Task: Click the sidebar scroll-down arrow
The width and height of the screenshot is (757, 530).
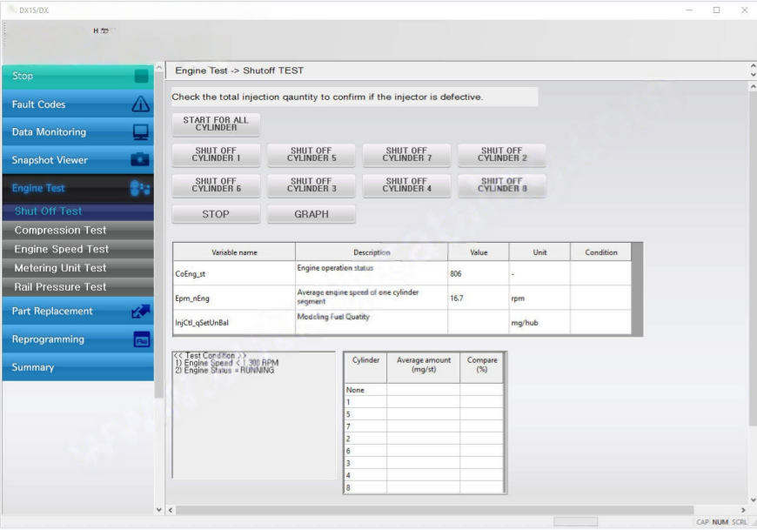Action: point(158,508)
